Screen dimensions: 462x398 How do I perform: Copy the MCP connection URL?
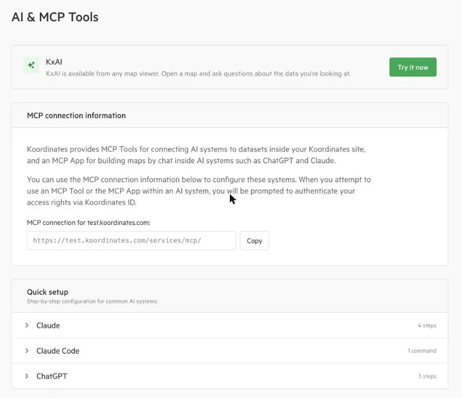point(254,241)
